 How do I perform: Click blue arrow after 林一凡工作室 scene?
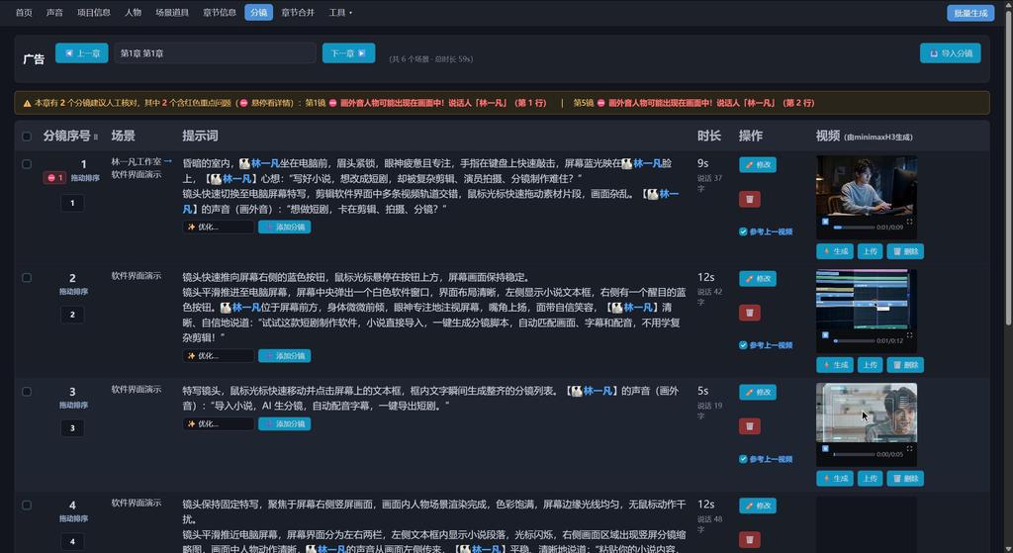click(x=167, y=161)
